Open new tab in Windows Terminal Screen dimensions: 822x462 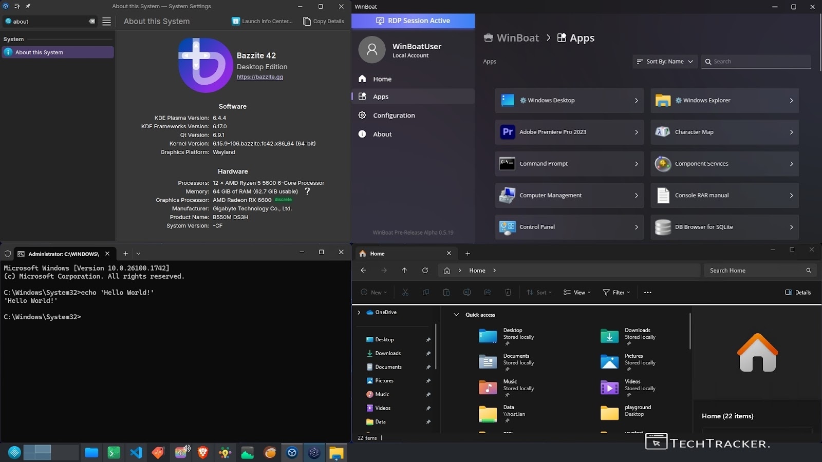point(125,253)
